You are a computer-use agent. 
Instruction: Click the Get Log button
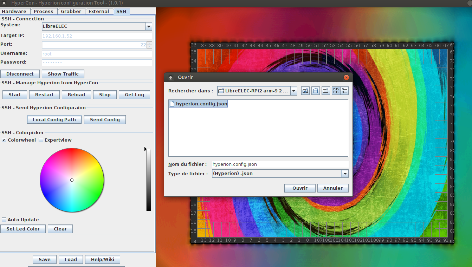[x=134, y=95]
